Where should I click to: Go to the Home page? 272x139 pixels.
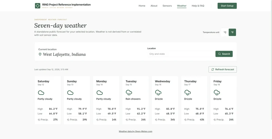(x=142, y=6)
